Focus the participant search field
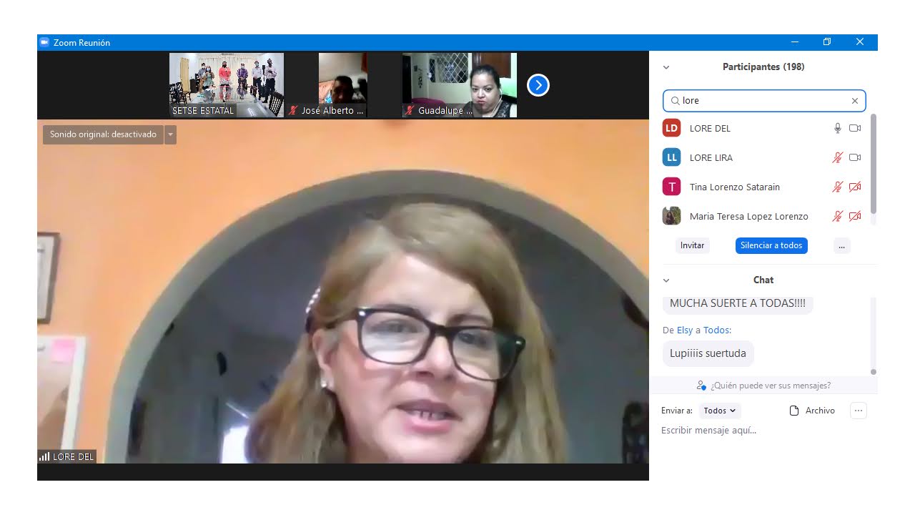This screenshot has height=515, width=915. (x=764, y=101)
